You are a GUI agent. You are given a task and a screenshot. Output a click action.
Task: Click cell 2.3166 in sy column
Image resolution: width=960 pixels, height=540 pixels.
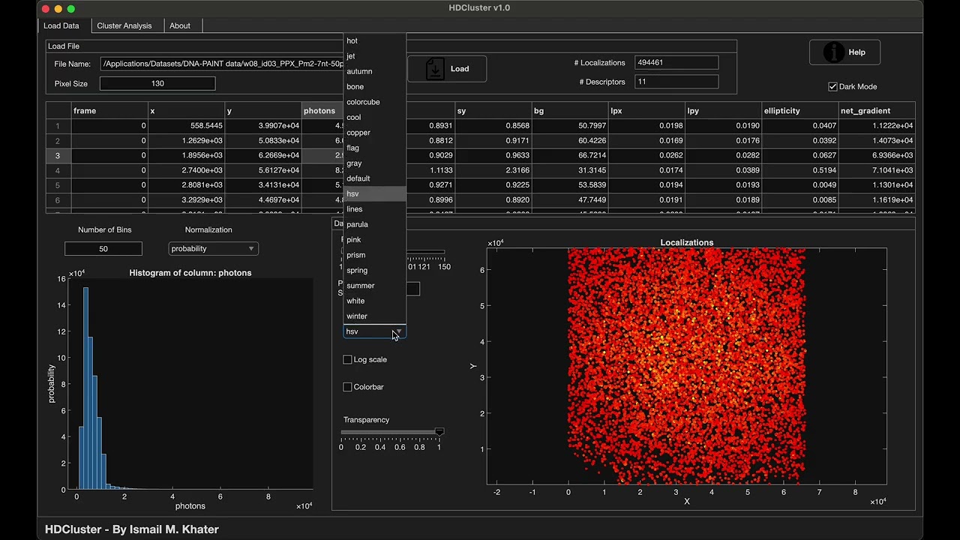point(493,171)
